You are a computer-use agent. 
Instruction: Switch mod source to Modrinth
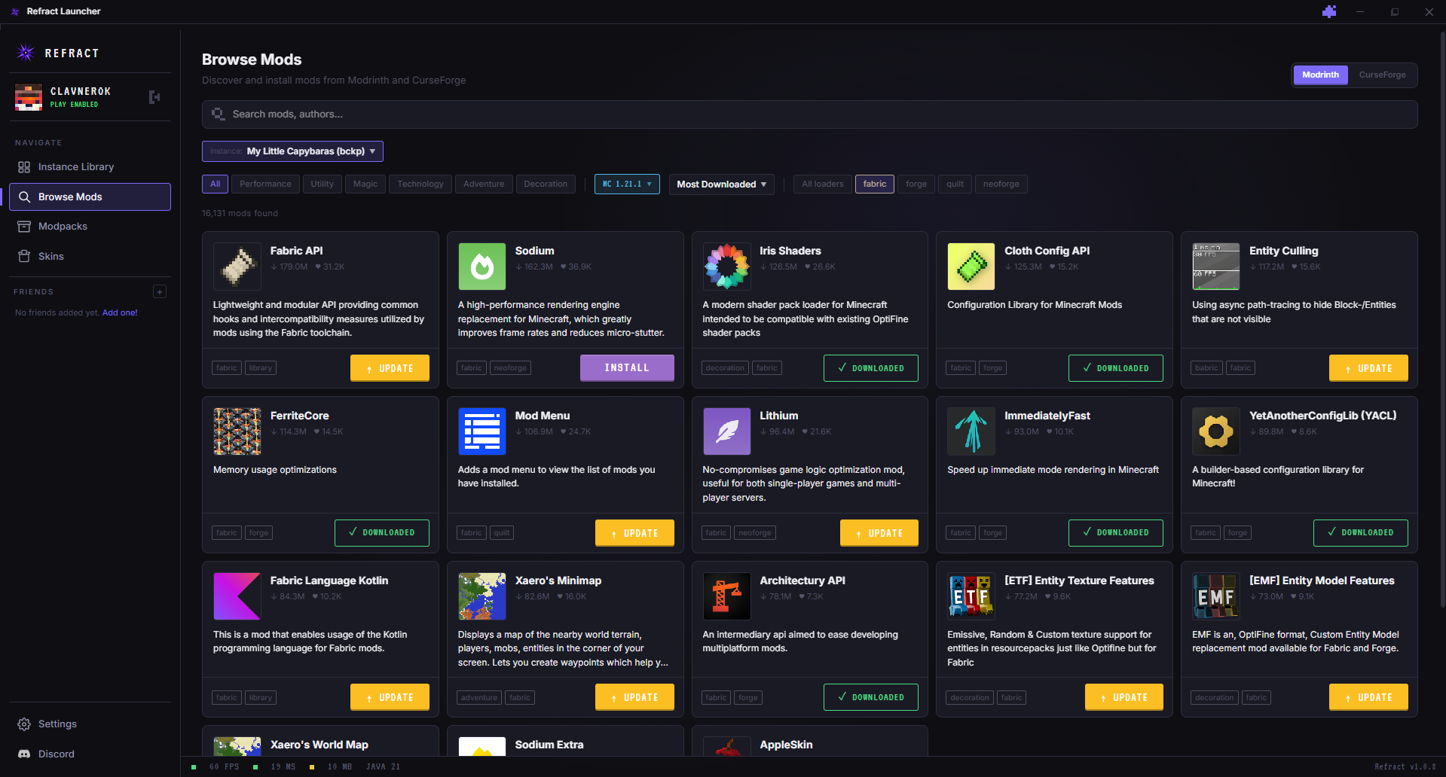(x=1320, y=75)
